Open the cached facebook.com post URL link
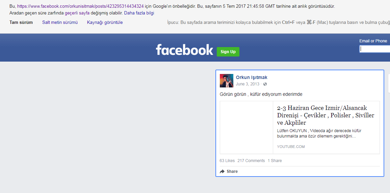 pos(80,6)
